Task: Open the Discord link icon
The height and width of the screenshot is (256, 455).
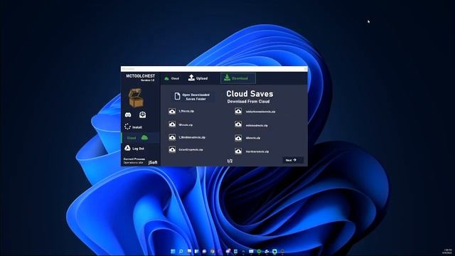Action: tap(128, 114)
